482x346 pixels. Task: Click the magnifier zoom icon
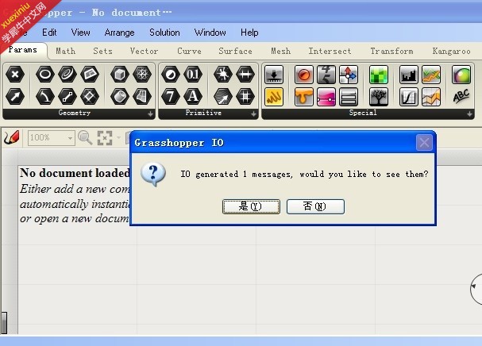[85, 137]
